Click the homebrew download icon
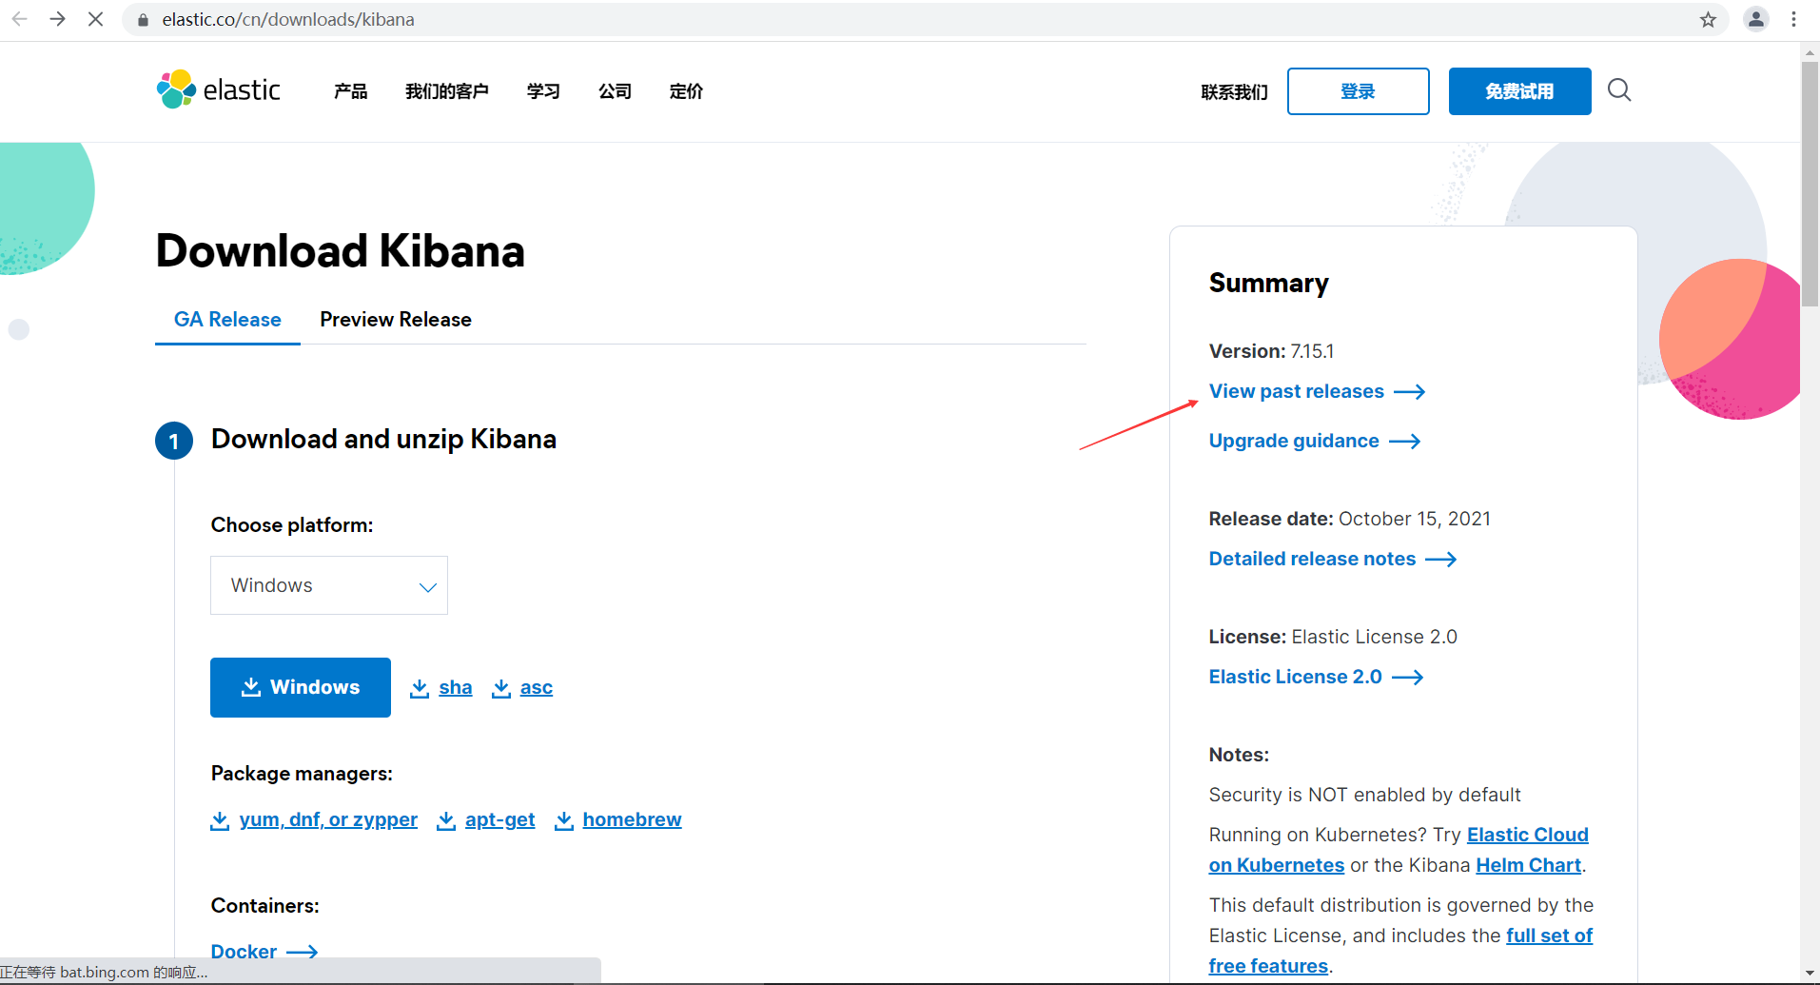 click(563, 819)
